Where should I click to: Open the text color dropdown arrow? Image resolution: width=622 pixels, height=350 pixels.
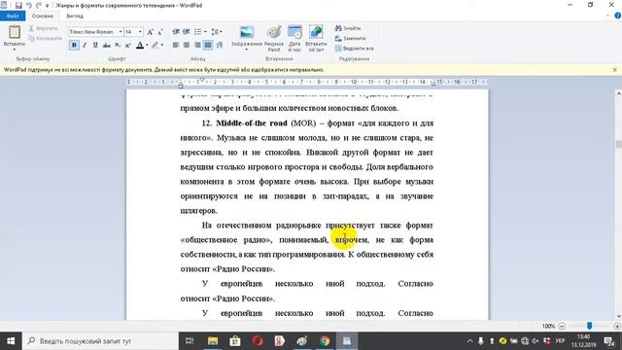[x=147, y=46]
